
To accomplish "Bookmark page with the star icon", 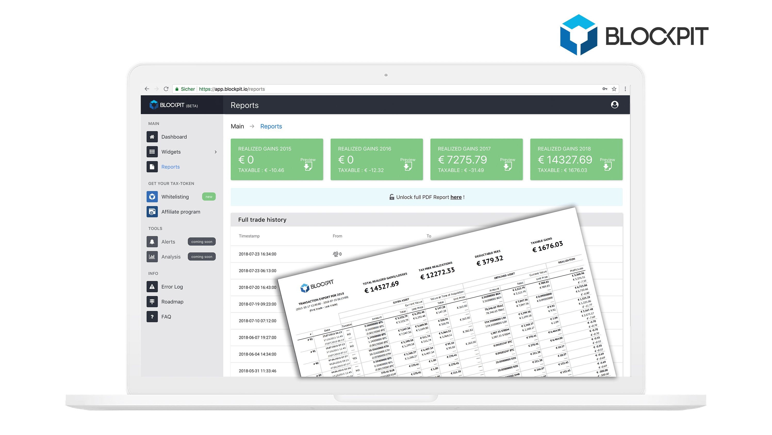I will click(614, 89).
